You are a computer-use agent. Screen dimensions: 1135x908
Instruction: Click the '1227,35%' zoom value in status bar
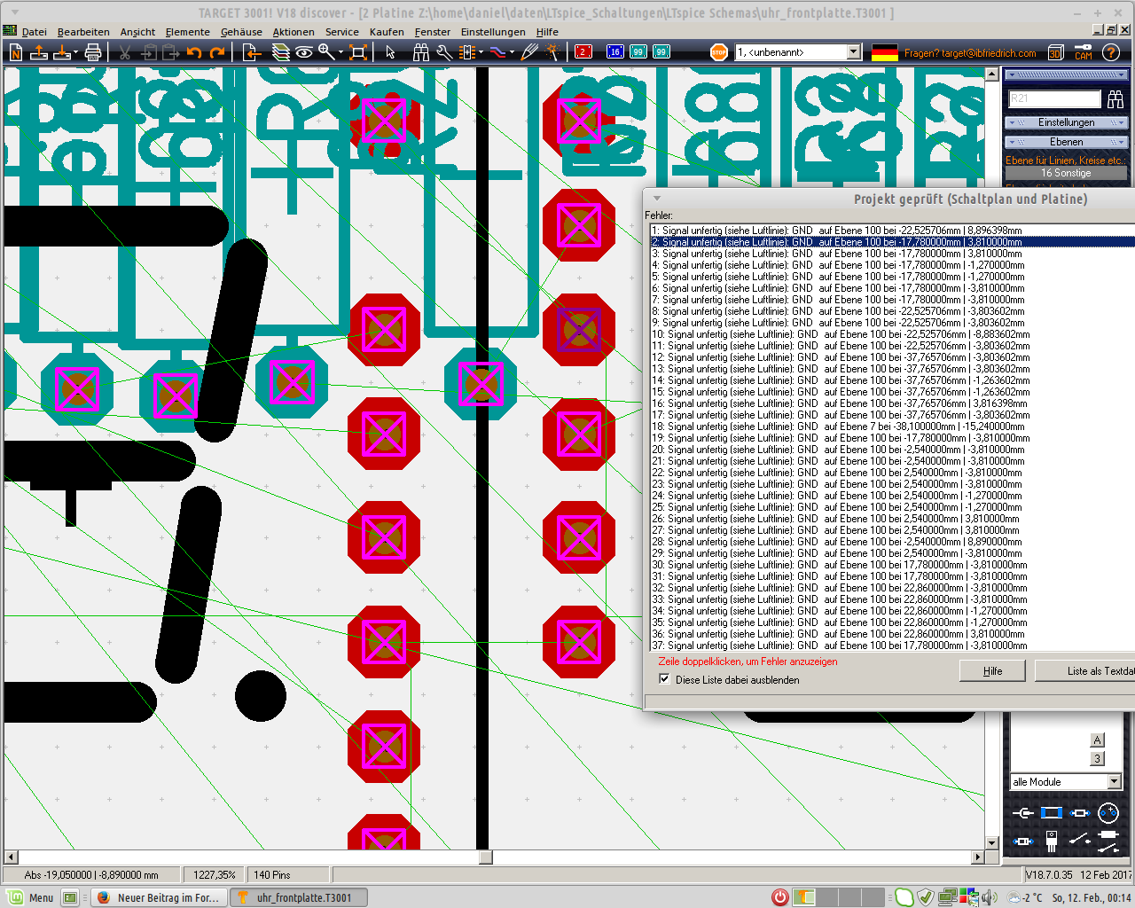point(215,874)
